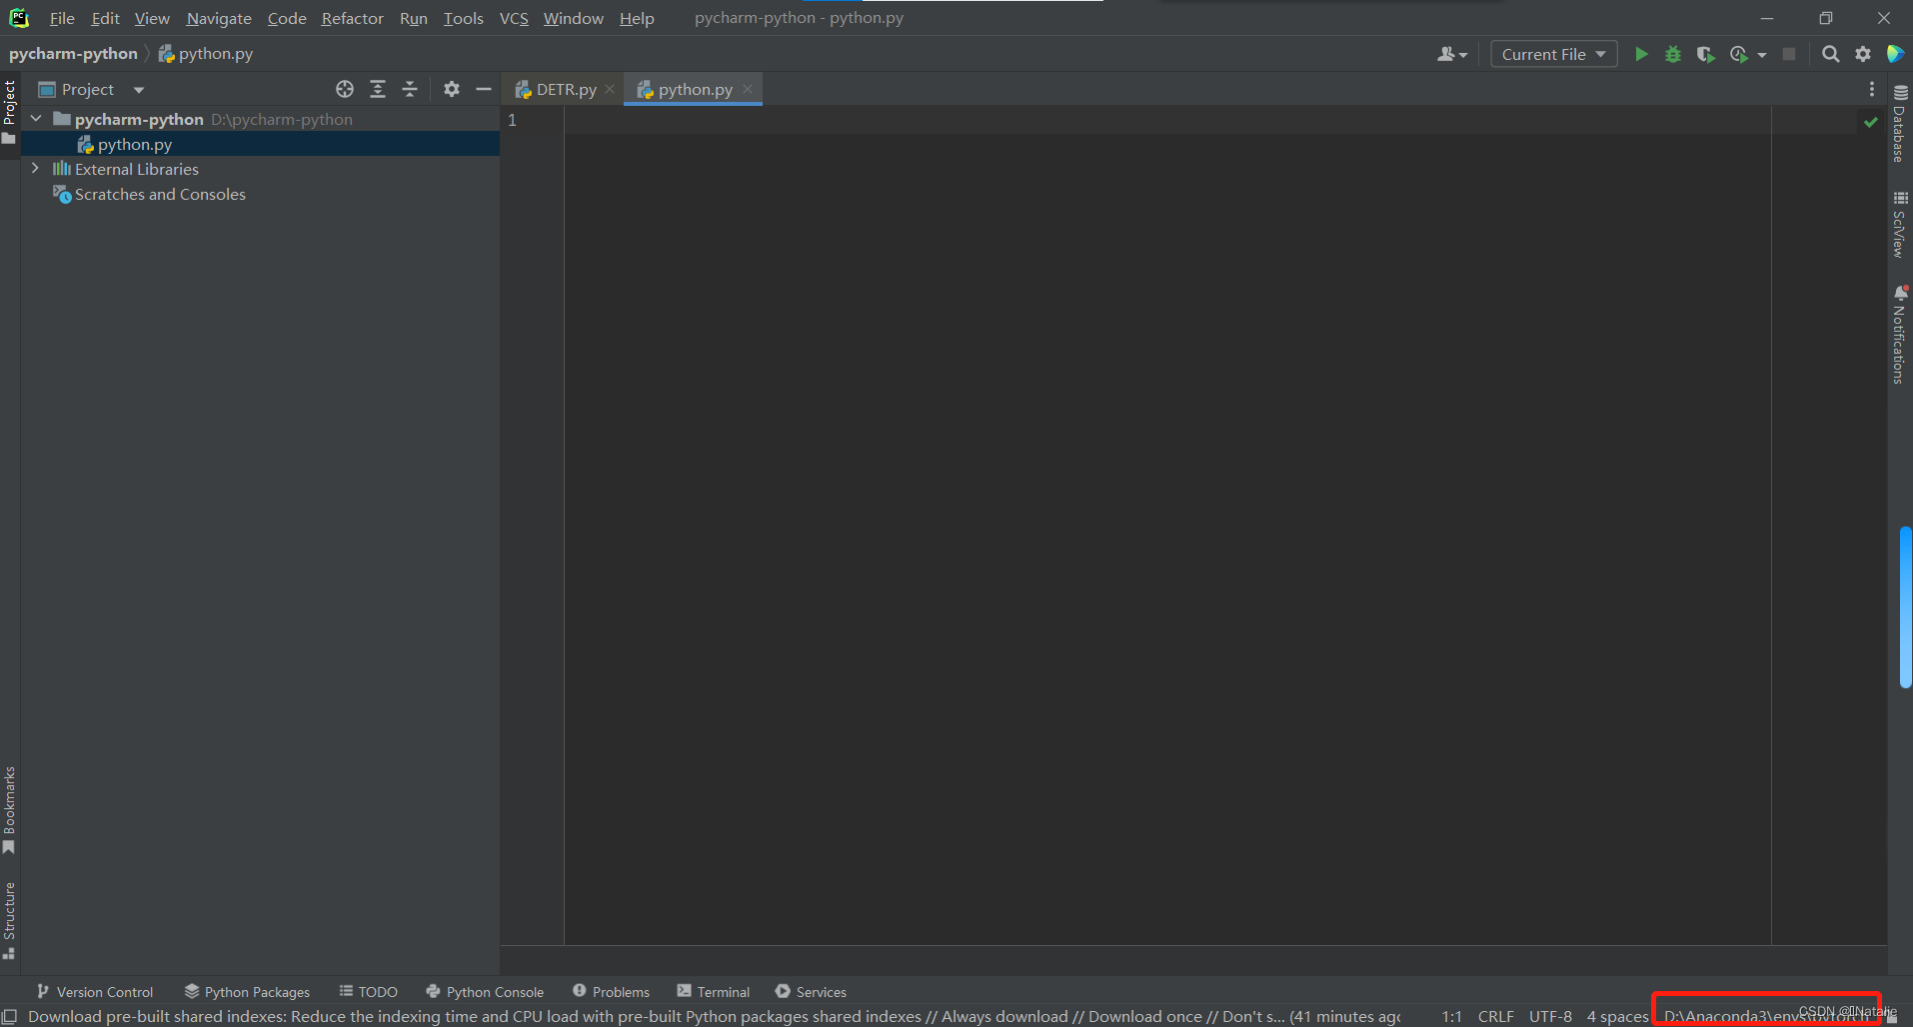The height and width of the screenshot is (1027, 1913).
Task: Open Project panel options gear
Action: (452, 89)
